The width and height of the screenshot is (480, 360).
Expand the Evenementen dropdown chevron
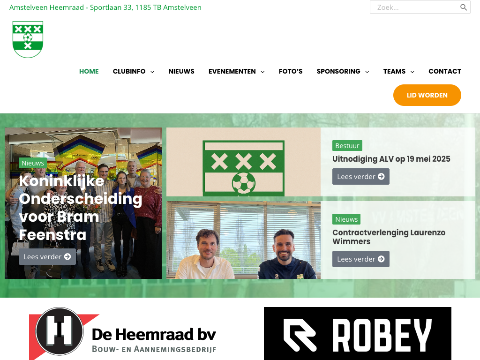(262, 72)
